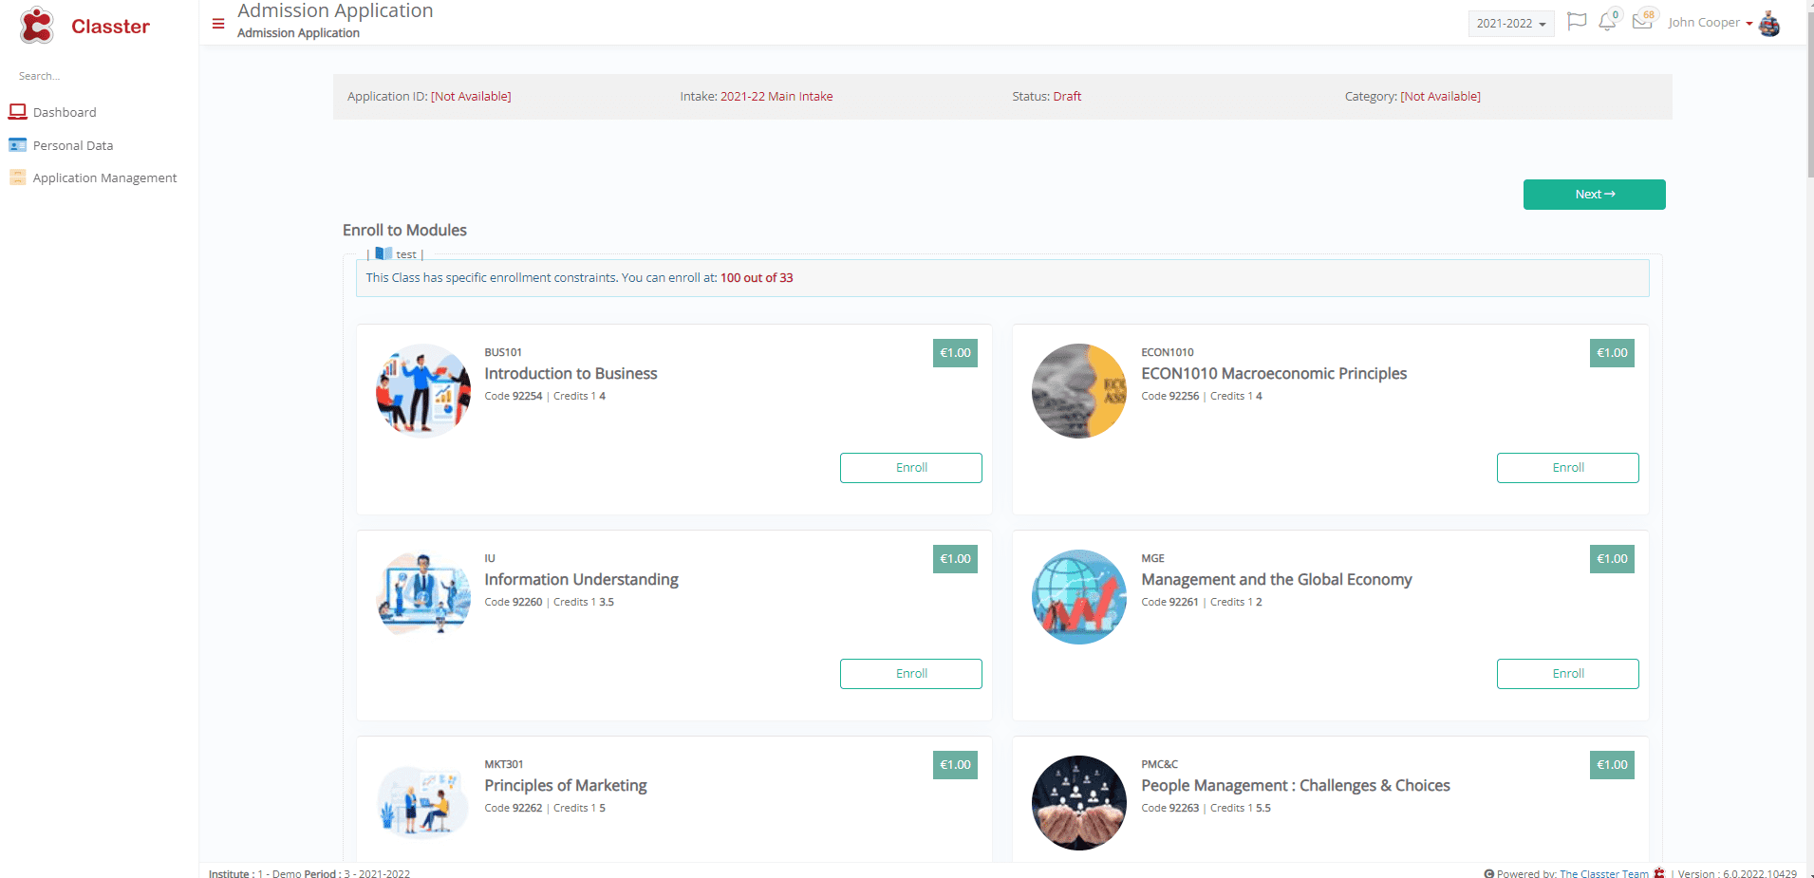
Task: Click the Enroll to Modules heading
Action: coord(404,231)
